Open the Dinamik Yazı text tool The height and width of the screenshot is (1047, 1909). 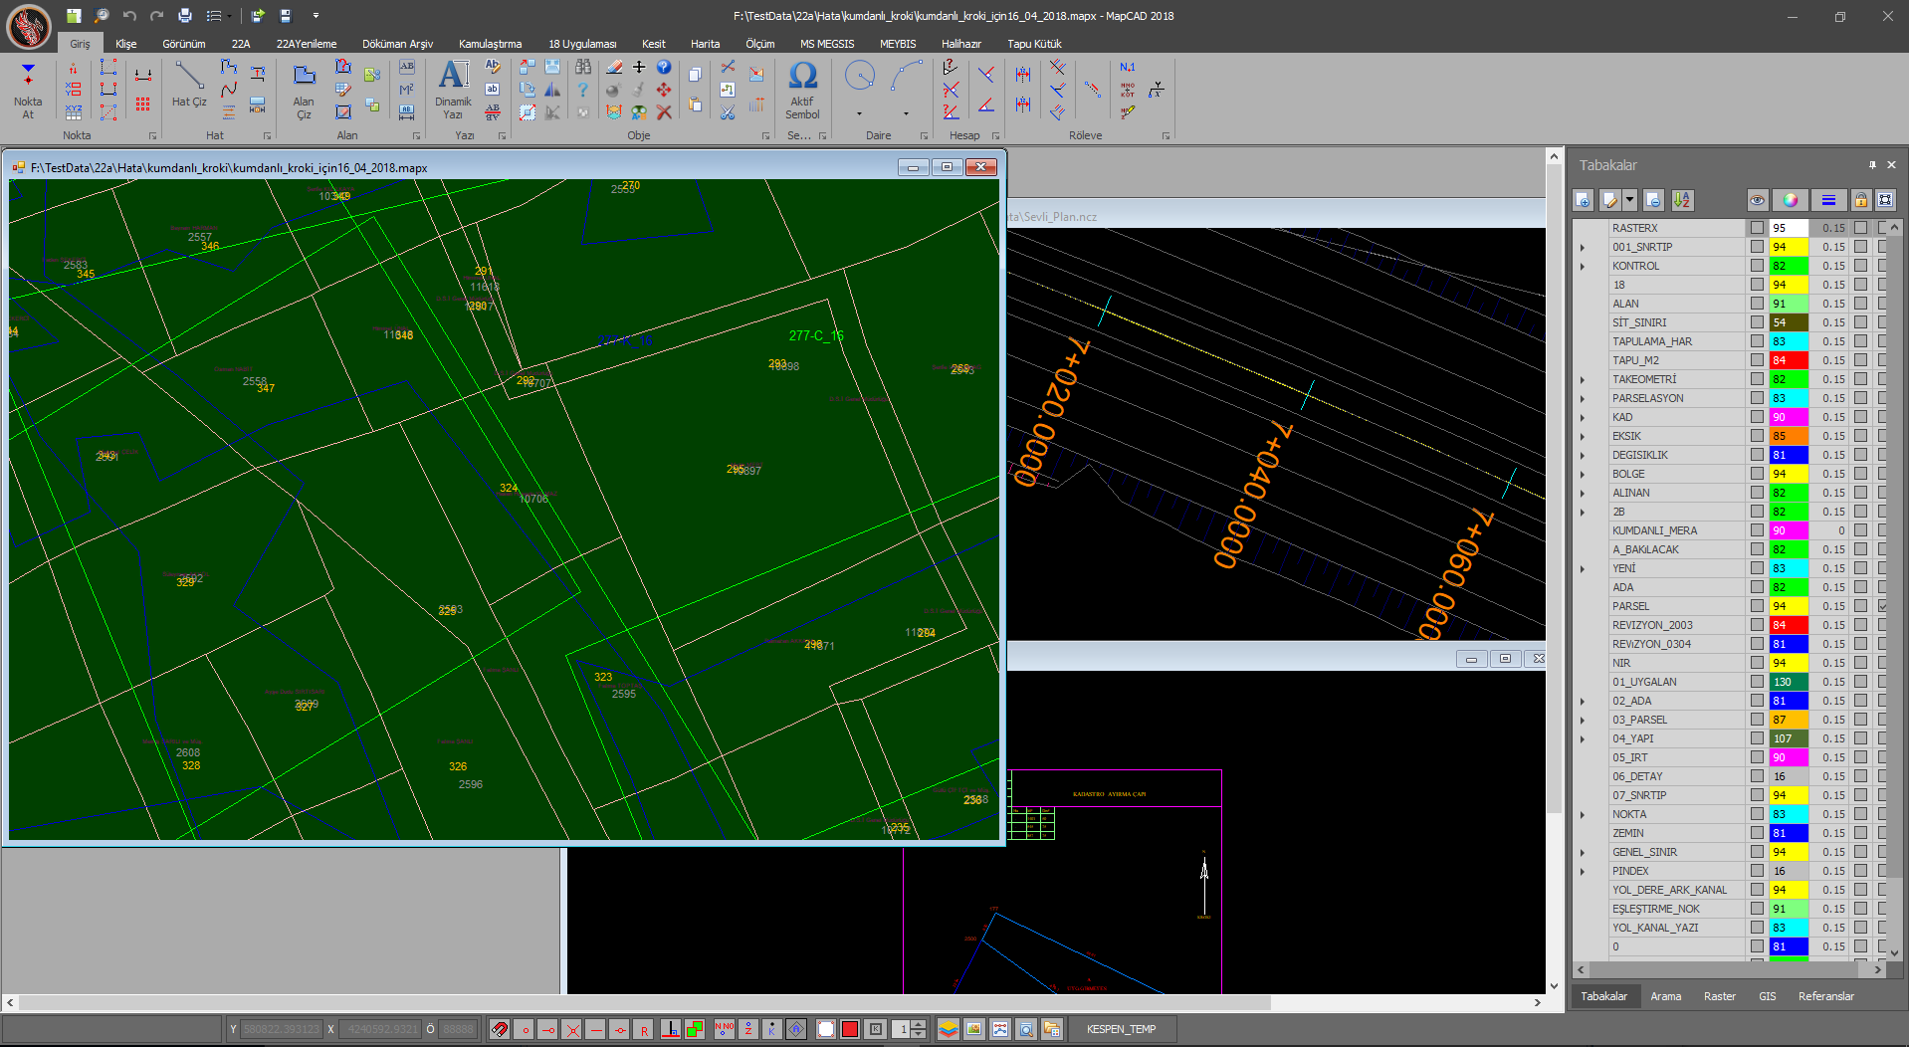click(453, 88)
